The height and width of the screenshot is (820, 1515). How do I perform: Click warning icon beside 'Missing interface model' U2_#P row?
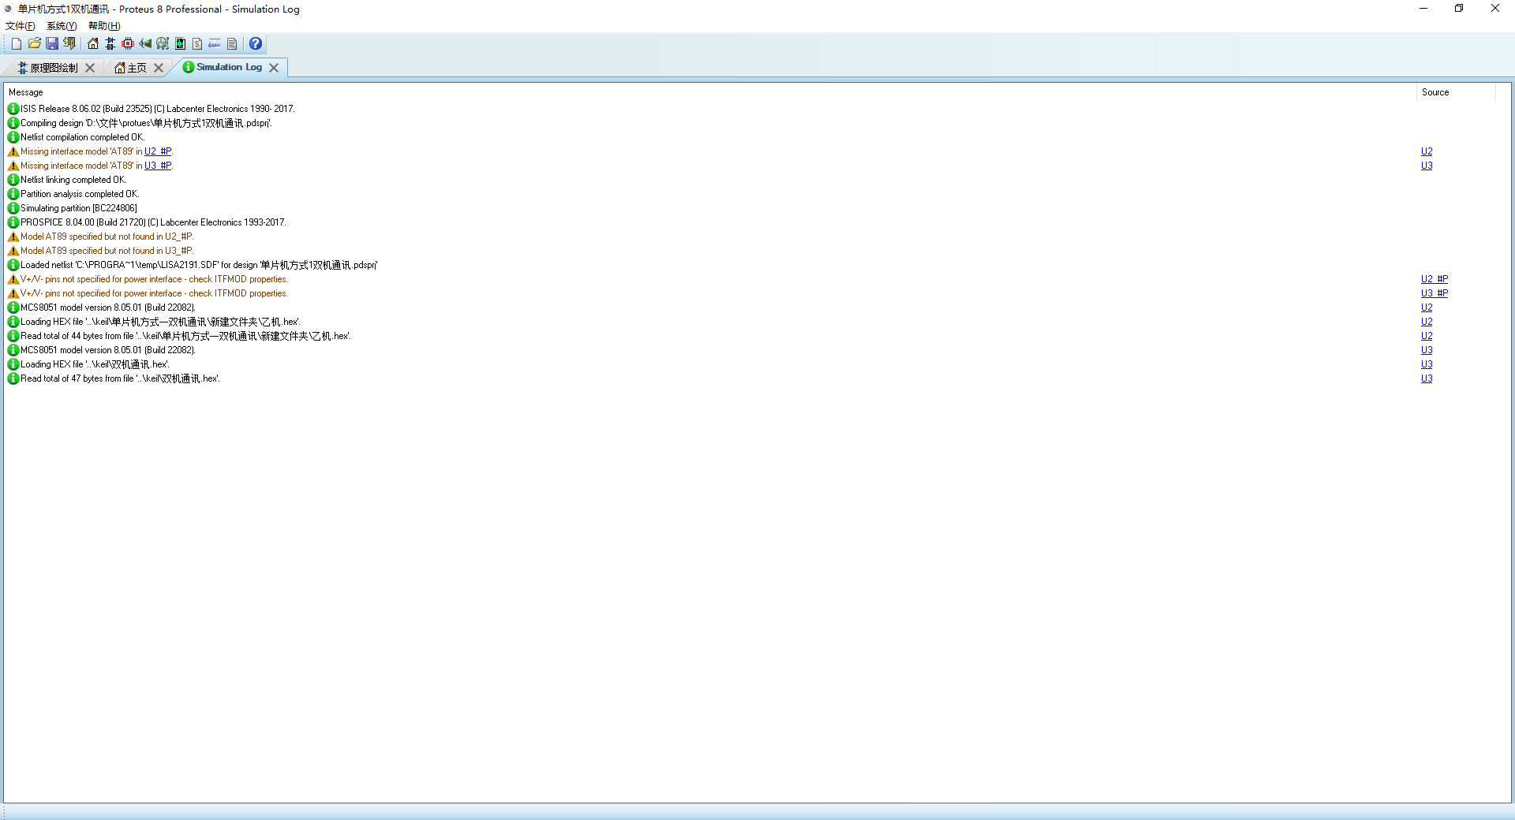coord(13,151)
